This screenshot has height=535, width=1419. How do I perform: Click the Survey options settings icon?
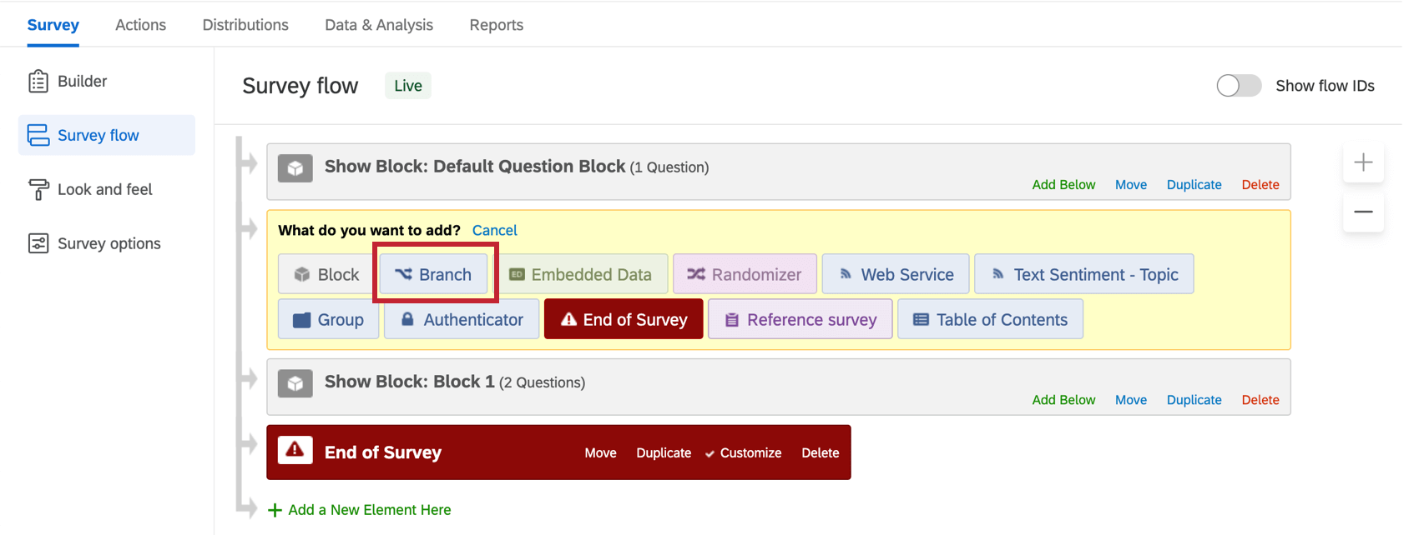[x=38, y=243]
